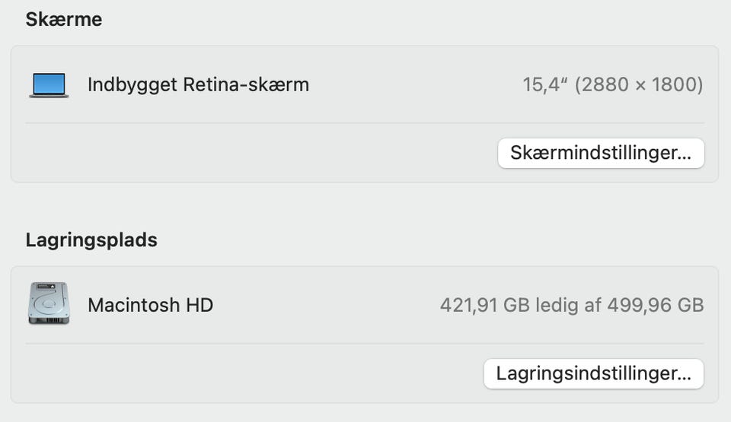Click the Skærme section heading
This screenshot has width=731, height=422.
pos(64,19)
